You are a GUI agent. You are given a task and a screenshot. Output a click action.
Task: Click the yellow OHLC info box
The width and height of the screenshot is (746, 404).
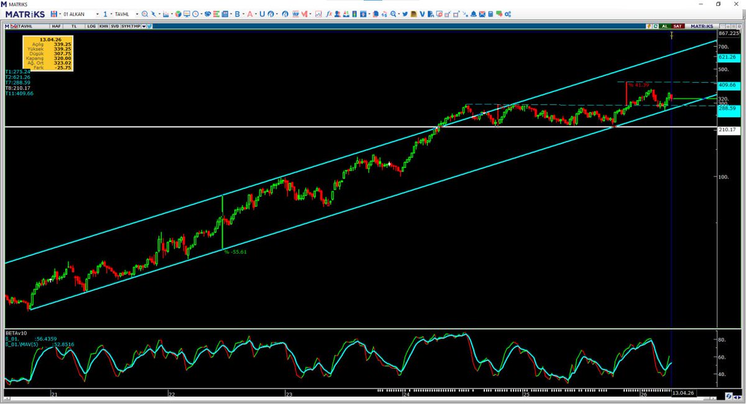click(48, 53)
